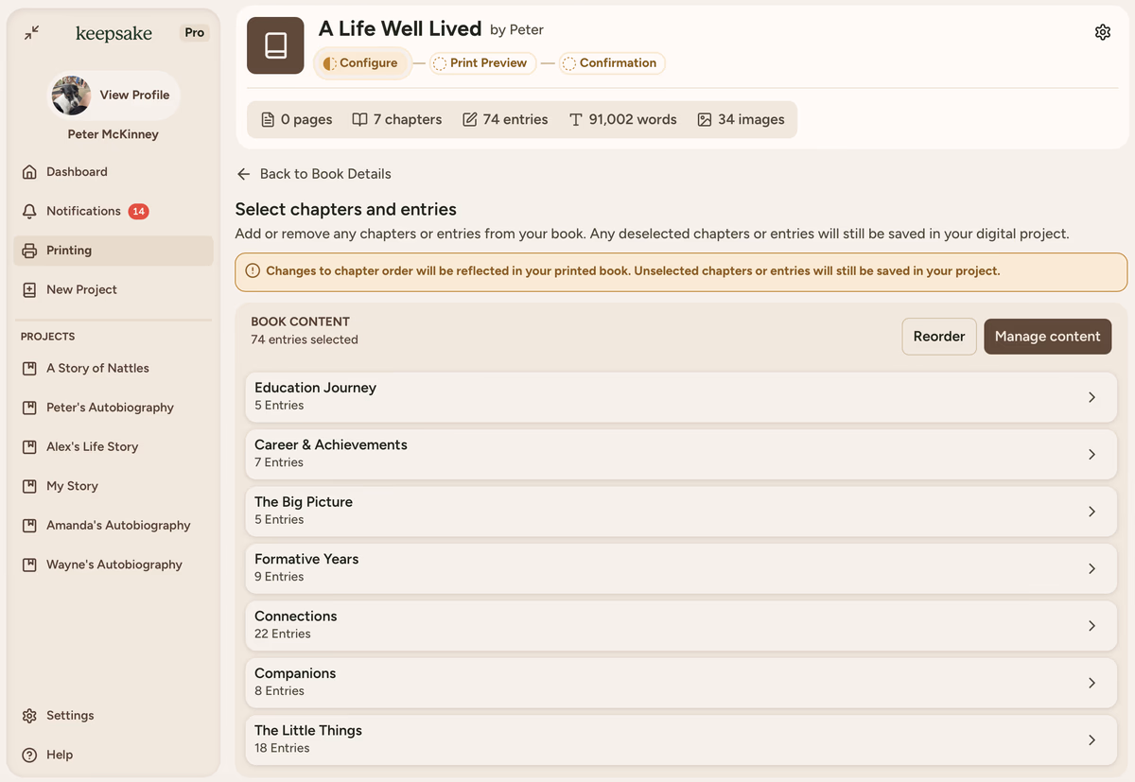This screenshot has width=1135, height=782.
Task: Switch to the Print Preview step
Action: pyautogui.click(x=483, y=63)
